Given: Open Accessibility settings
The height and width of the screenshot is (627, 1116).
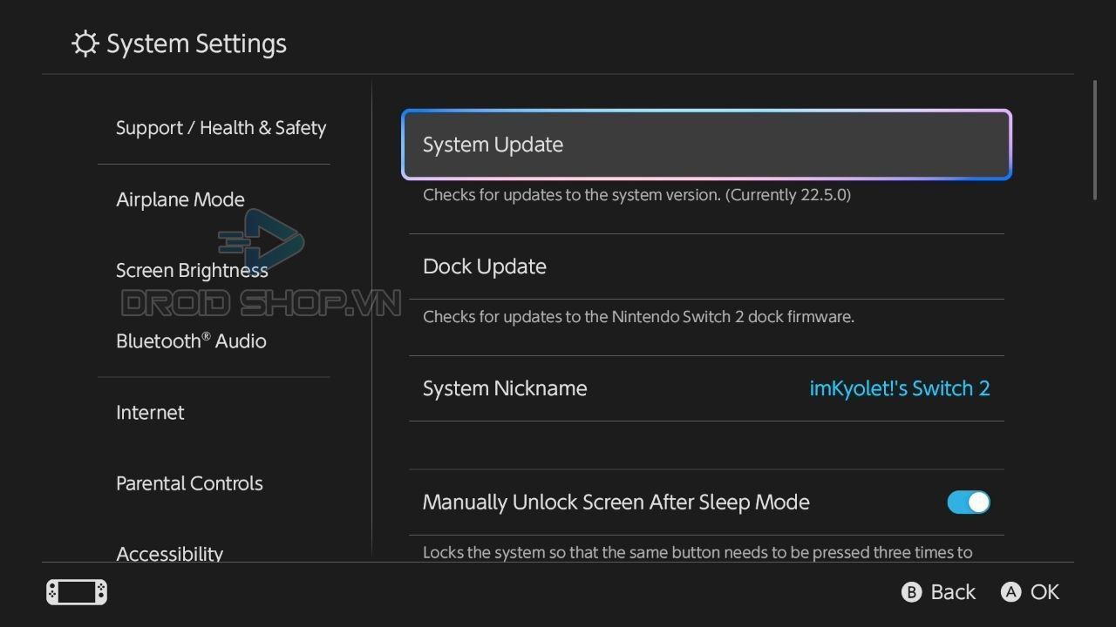Looking at the screenshot, I should pos(169,554).
